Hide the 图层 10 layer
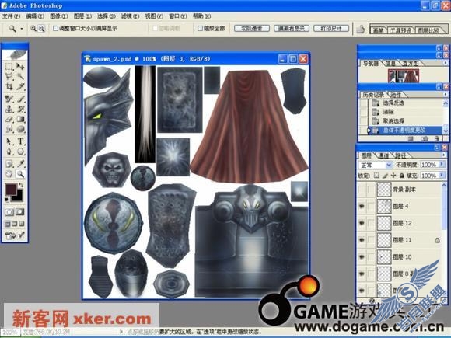 coord(362,256)
